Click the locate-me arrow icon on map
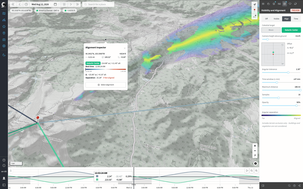This screenshot has width=303, height=189. point(255,5)
